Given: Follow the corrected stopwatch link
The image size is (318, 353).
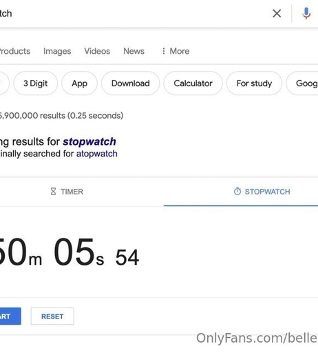Looking at the screenshot, I should (89, 141).
